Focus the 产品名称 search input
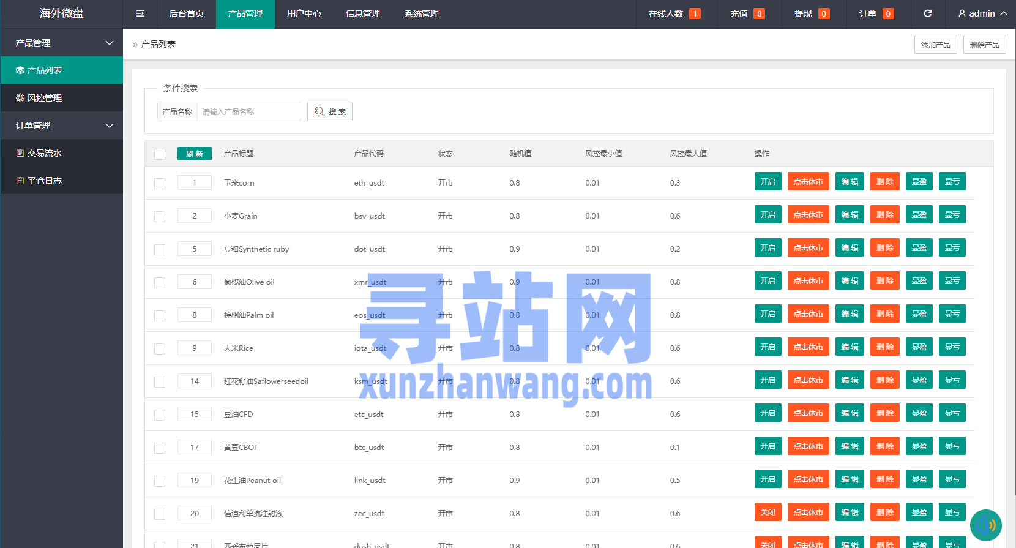This screenshot has width=1016, height=548. coord(248,111)
